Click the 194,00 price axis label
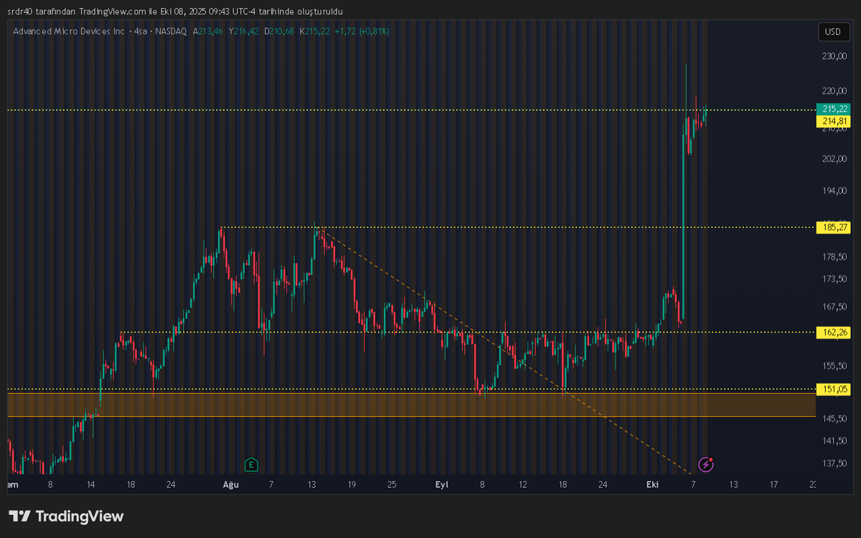Viewport: 861px width, 538px height. point(834,191)
